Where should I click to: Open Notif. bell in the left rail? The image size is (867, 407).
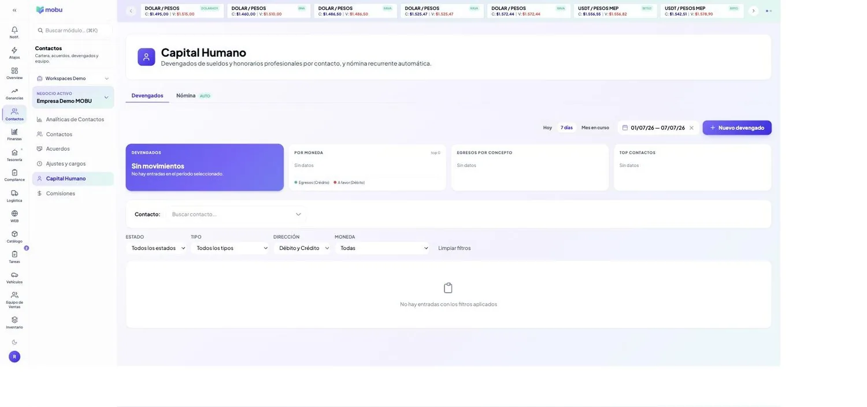point(14,32)
